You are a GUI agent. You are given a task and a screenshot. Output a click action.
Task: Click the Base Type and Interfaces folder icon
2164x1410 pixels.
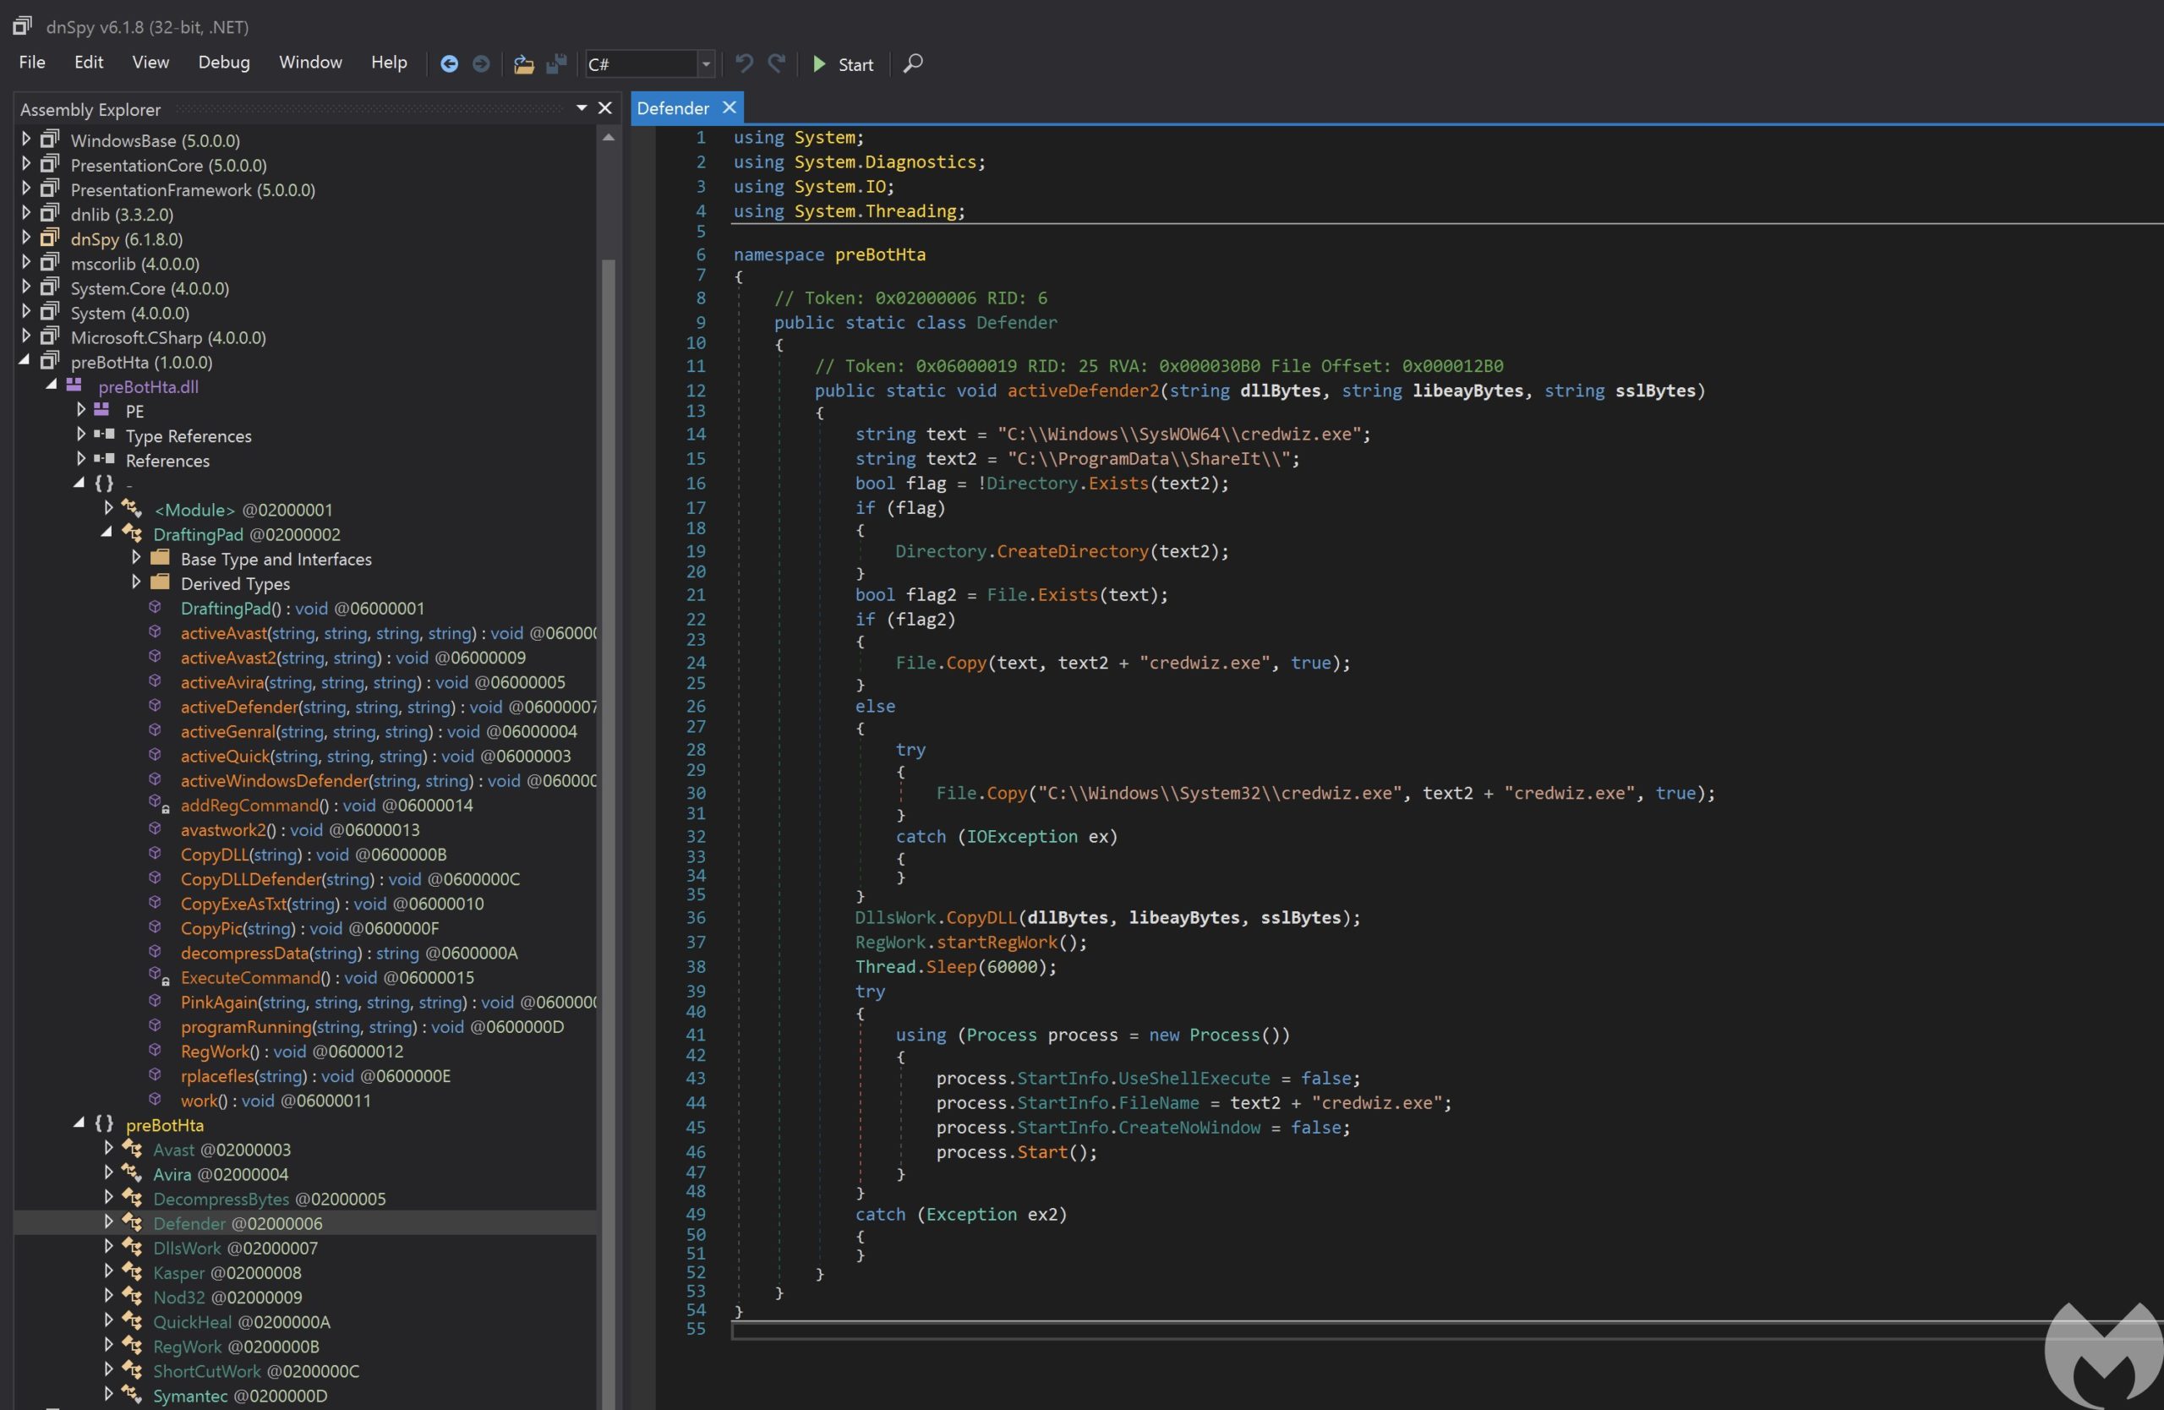[x=161, y=557]
